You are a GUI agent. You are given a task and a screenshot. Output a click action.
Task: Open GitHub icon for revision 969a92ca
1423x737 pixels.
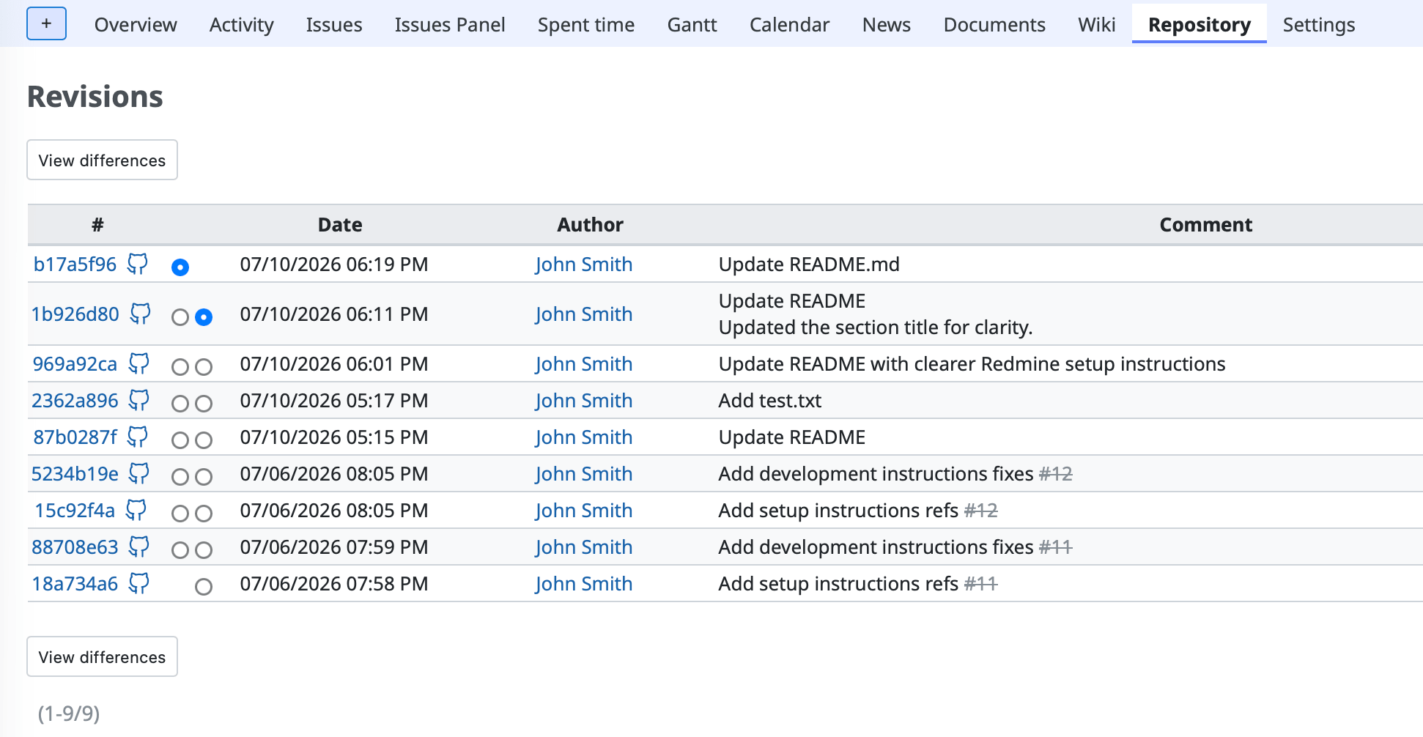[x=138, y=363]
